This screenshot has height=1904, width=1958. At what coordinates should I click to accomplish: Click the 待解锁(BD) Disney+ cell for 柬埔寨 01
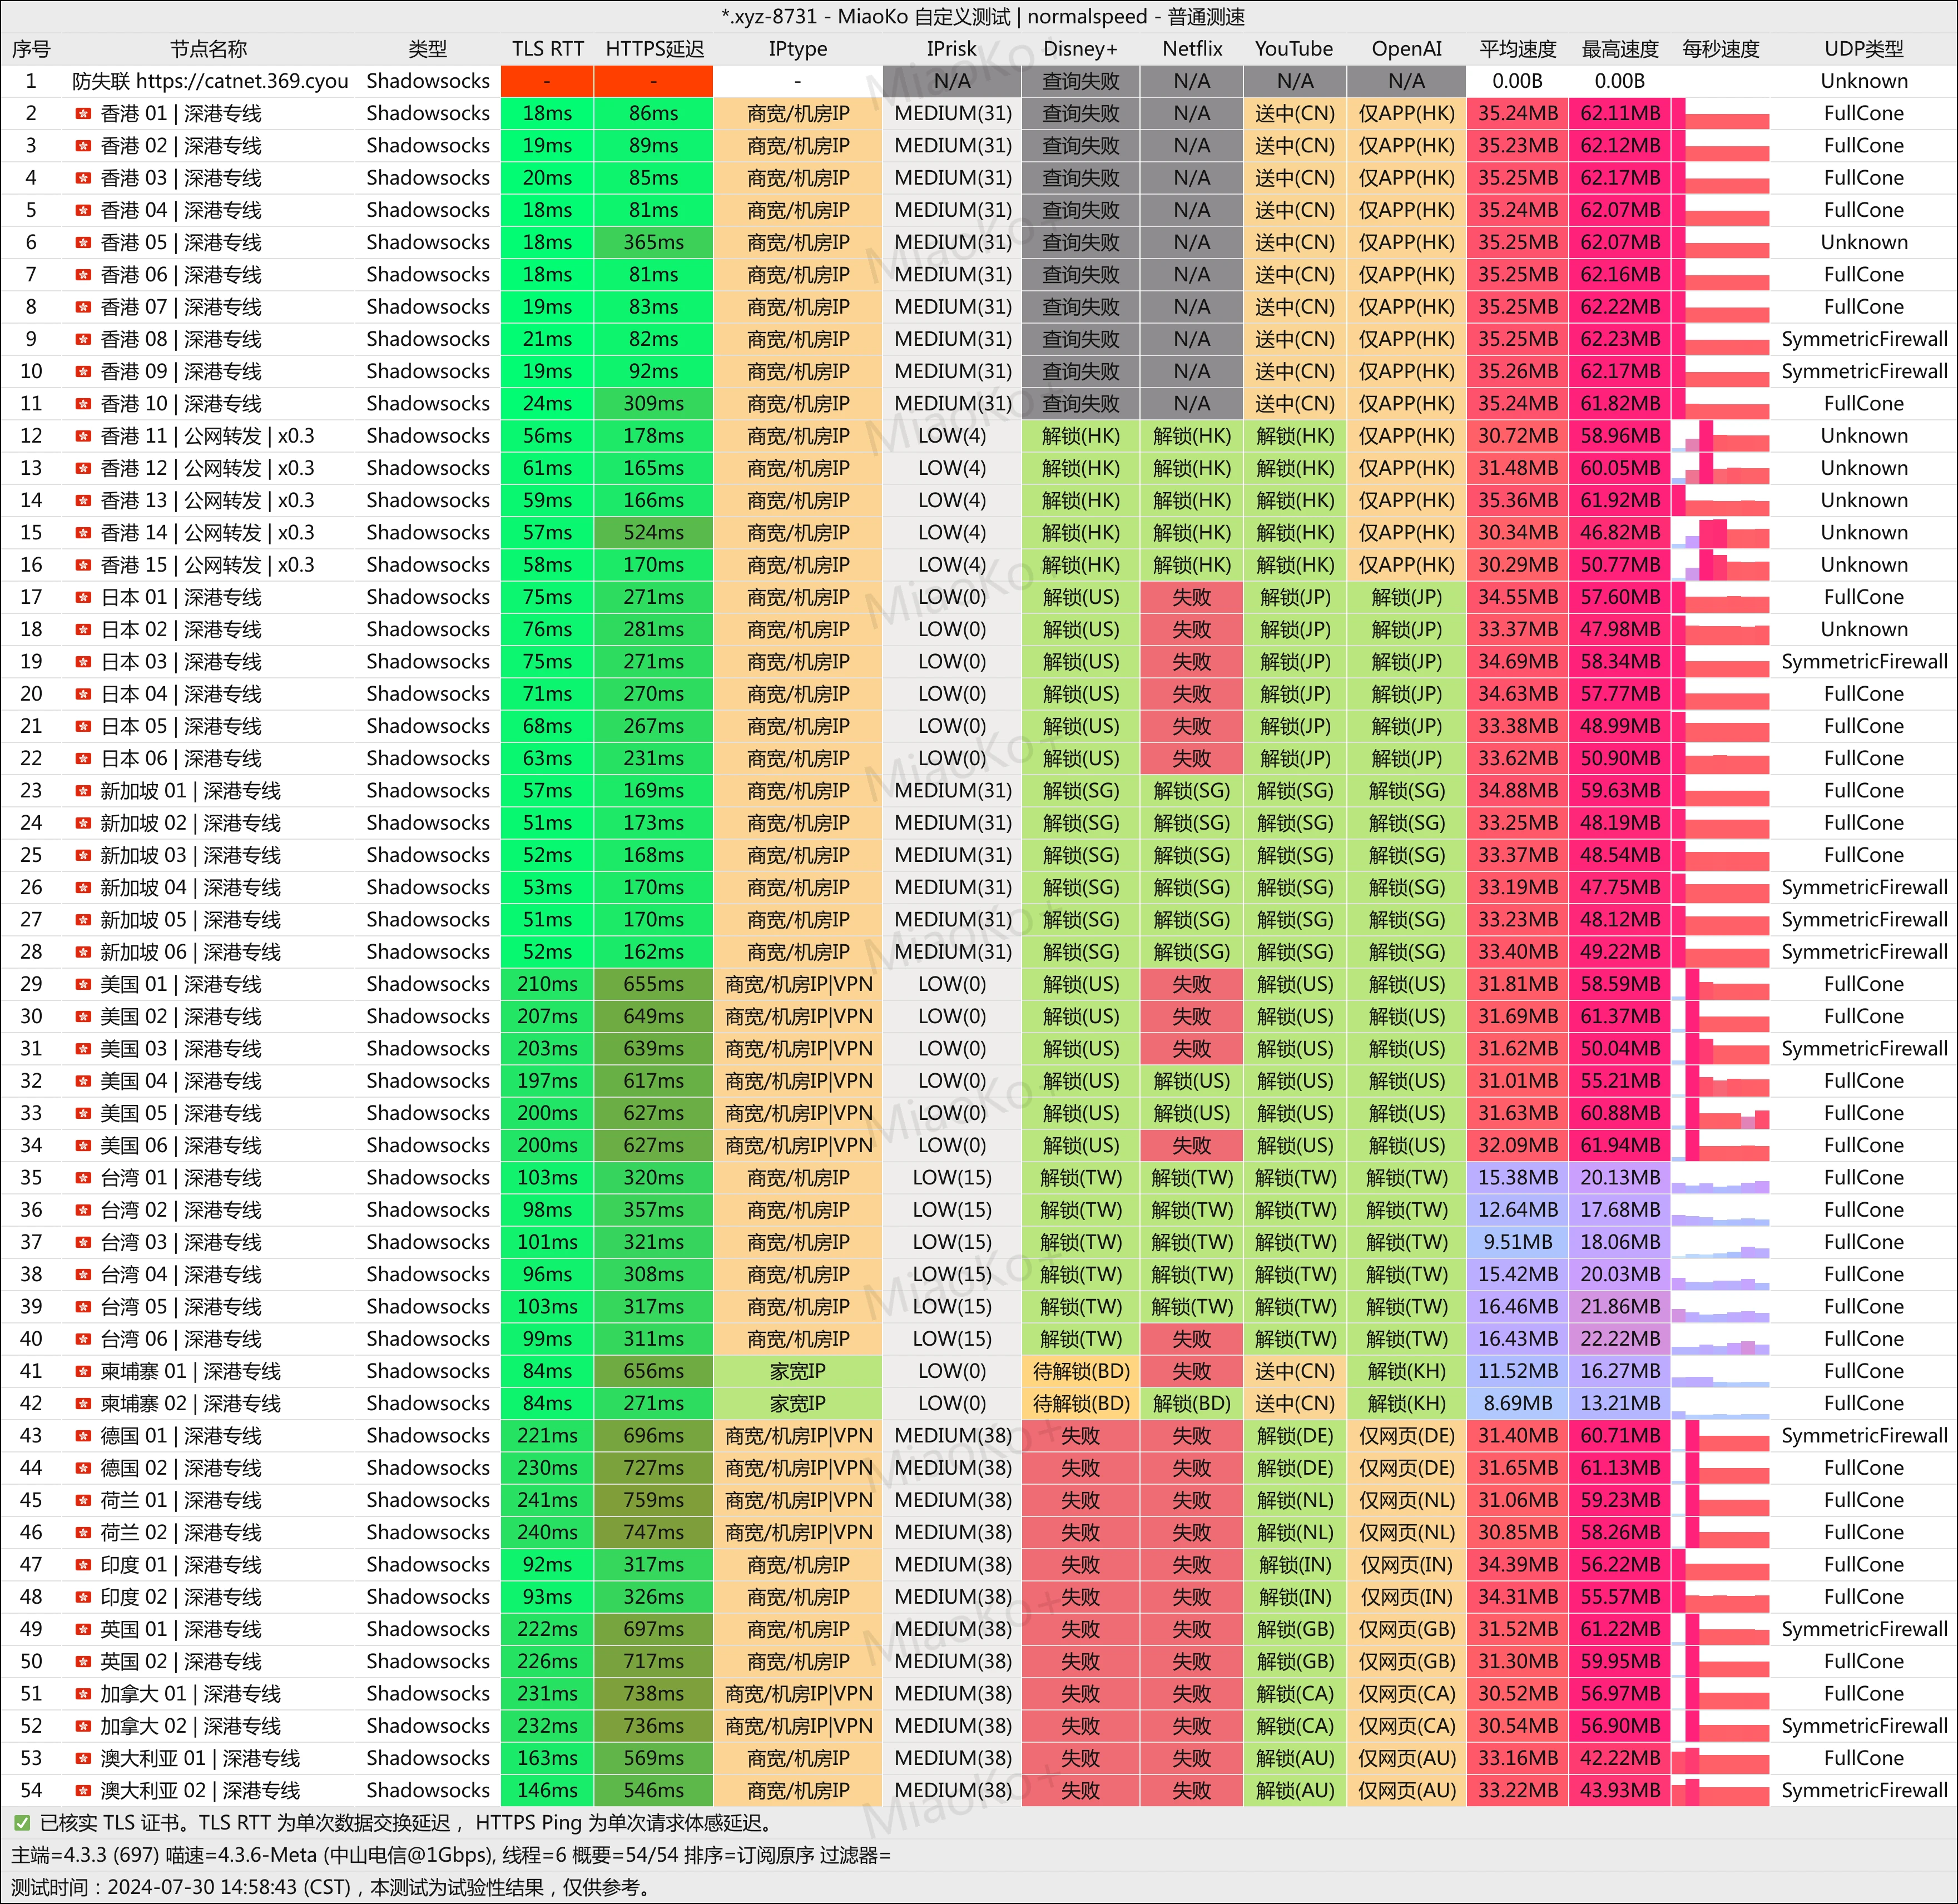click(x=1080, y=1372)
